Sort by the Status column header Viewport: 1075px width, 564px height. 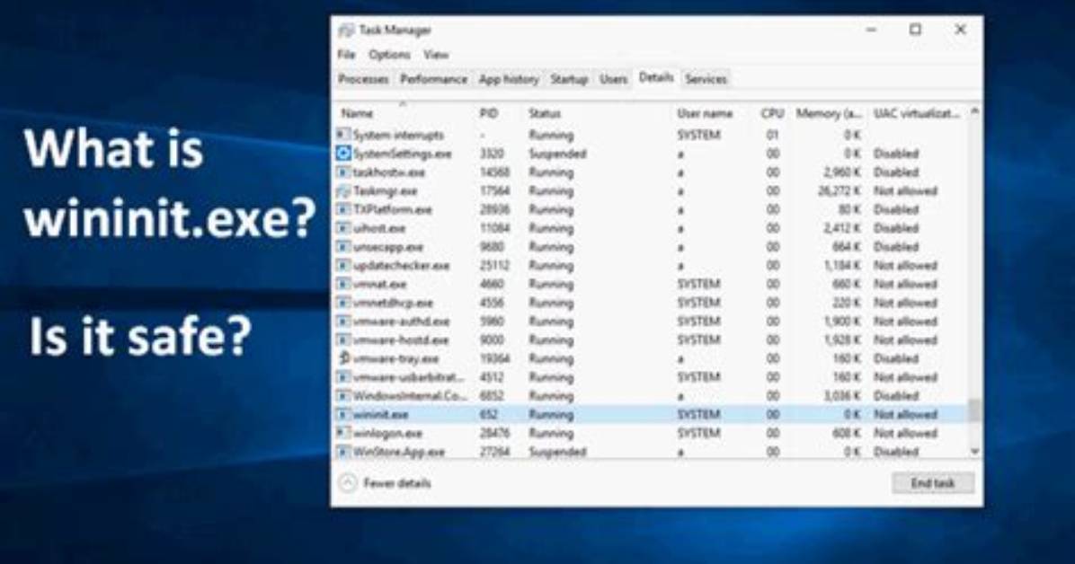click(545, 113)
